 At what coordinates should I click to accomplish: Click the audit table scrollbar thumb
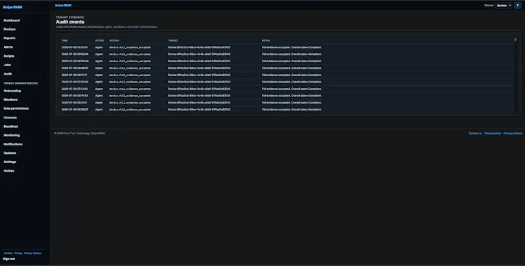(x=515, y=39)
